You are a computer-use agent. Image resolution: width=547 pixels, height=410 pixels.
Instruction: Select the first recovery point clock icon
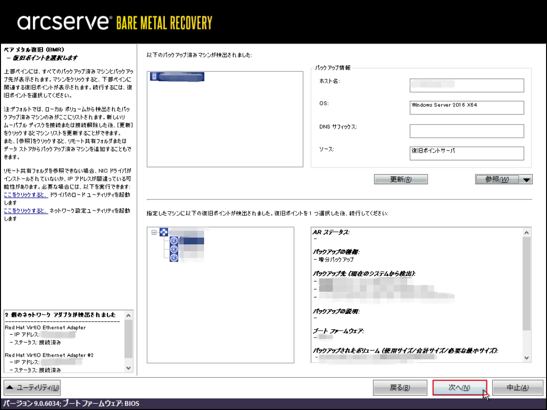tap(174, 240)
